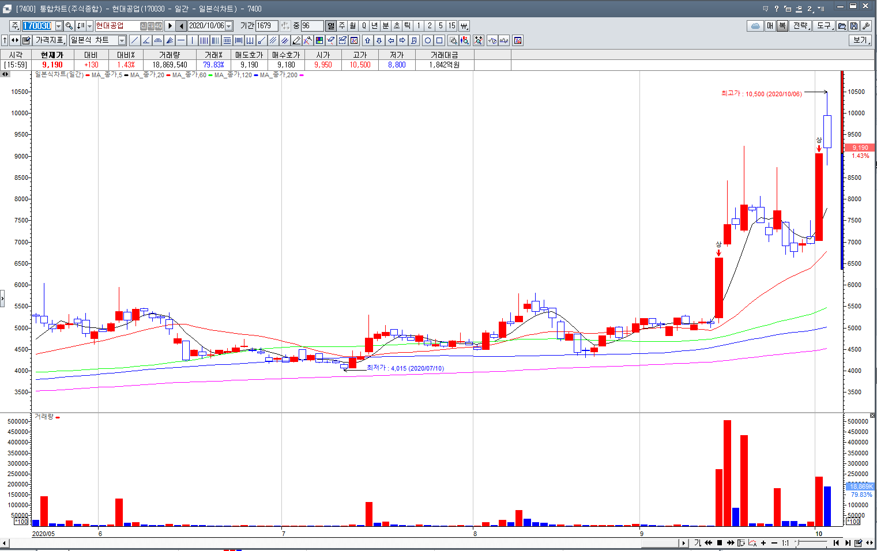Click the bar count field showing 96

pos(312,26)
